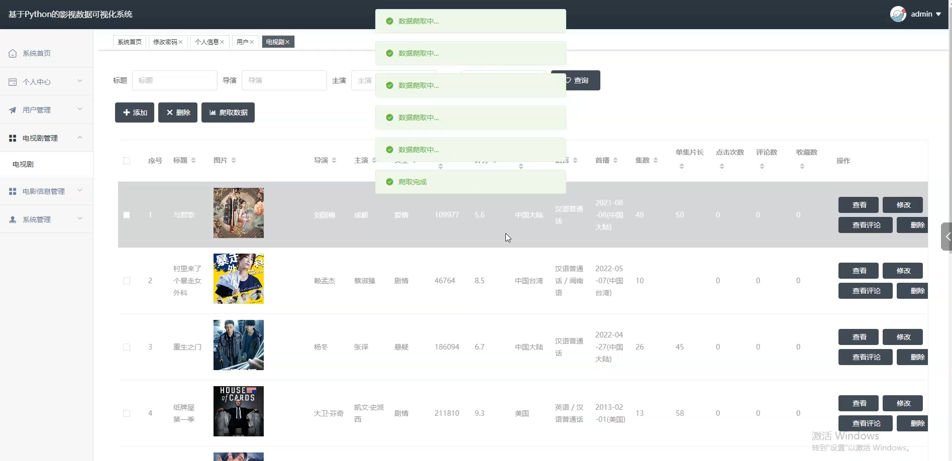The width and height of the screenshot is (952, 461).
Task: Focus the 标题 search input
Action: pos(175,80)
